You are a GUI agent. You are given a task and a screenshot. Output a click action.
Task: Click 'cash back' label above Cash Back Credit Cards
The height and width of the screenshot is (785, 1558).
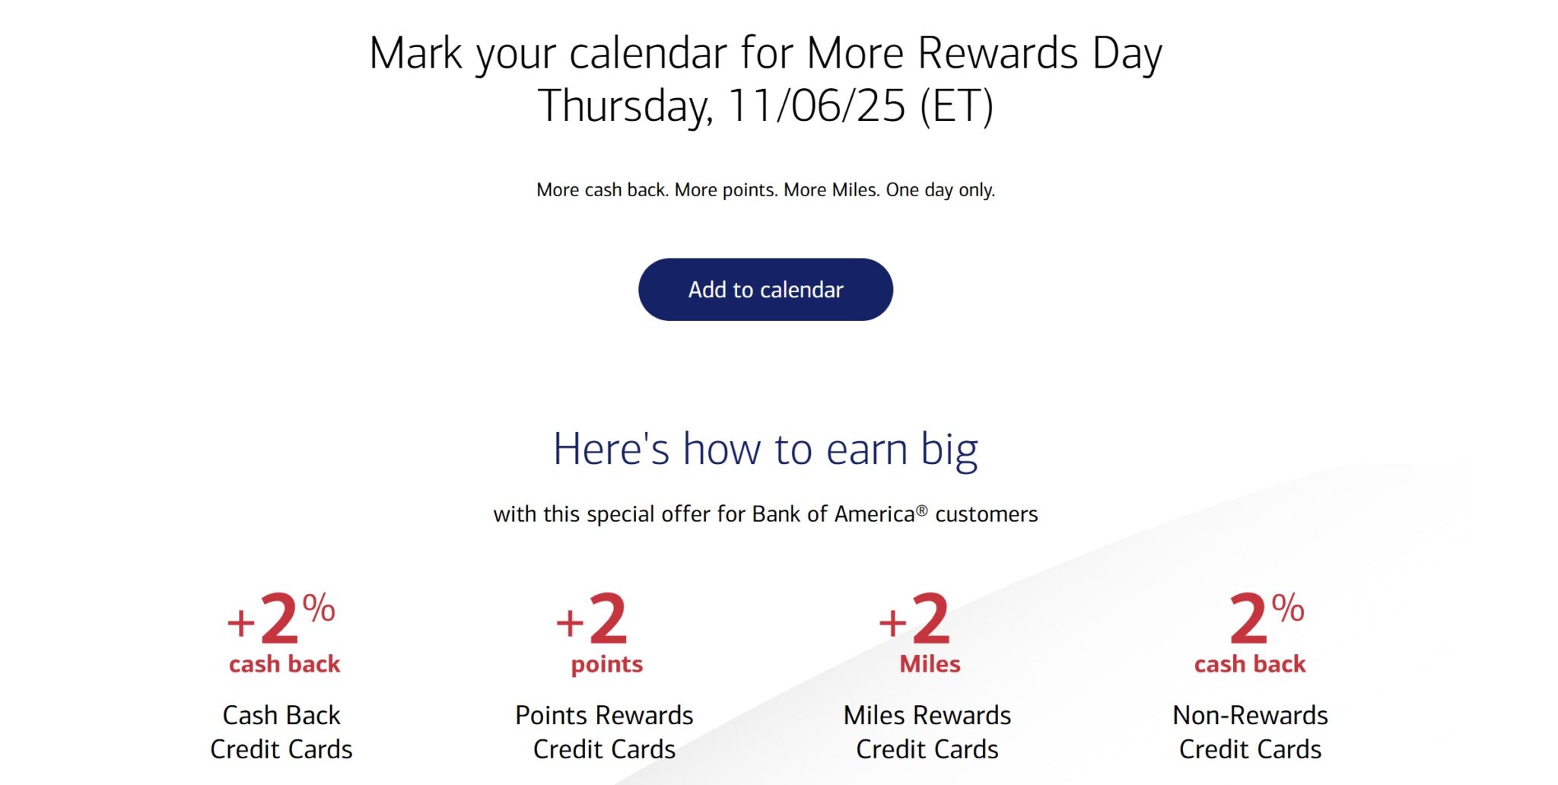(285, 664)
